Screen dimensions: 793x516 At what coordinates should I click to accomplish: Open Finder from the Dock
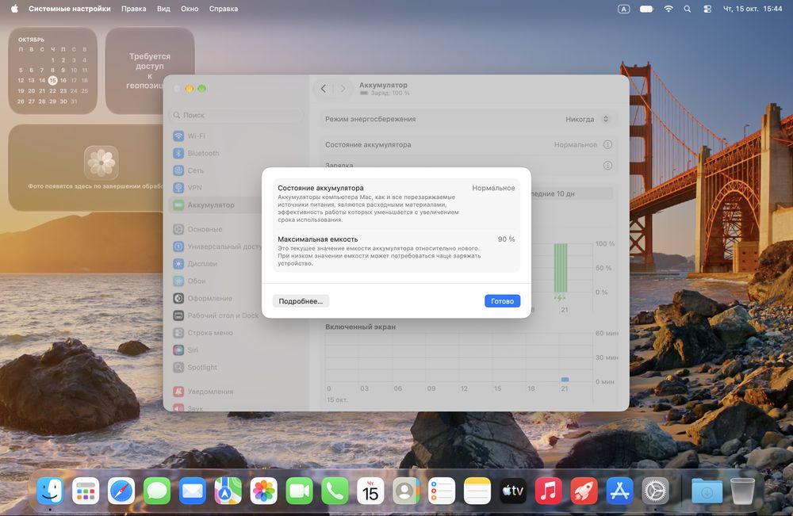(x=50, y=491)
